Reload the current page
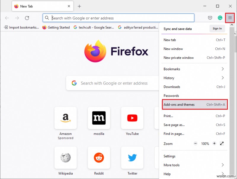The height and width of the screenshot is (179, 237). tap(27, 18)
